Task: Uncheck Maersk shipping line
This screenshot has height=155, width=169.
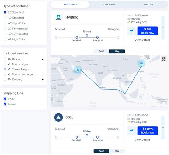Action: [x=5, y=104]
